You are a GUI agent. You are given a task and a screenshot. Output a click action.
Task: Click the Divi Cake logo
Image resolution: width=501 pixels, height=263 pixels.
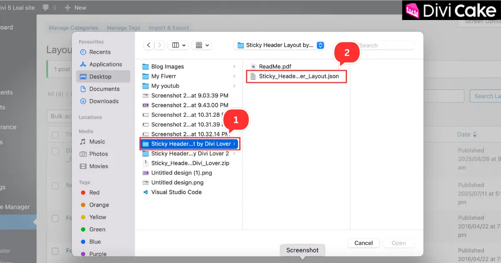pyautogui.click(x=452, y=10)
